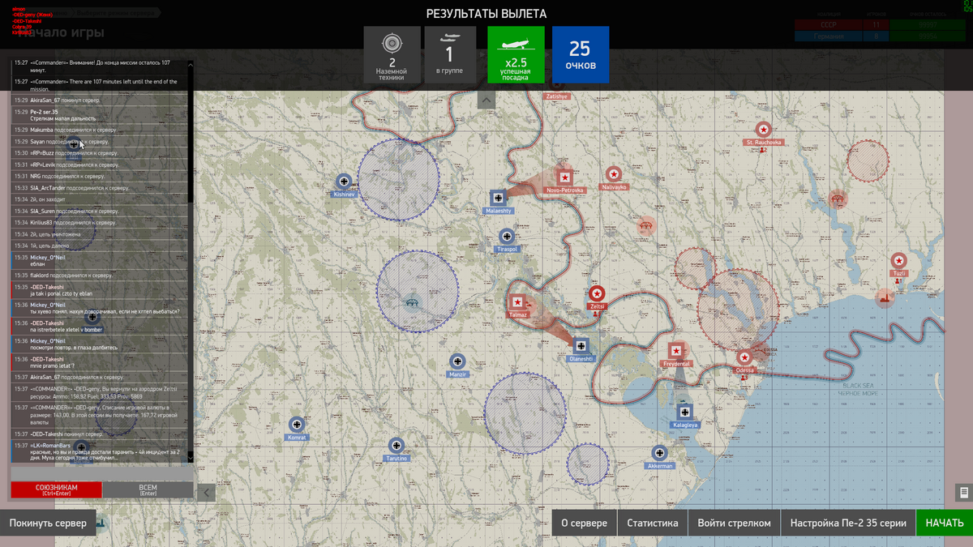The height and width of the screenshot is (547, 973).
Task: Collapse the results panel with up chevron
Action: (x=486, y=100)
